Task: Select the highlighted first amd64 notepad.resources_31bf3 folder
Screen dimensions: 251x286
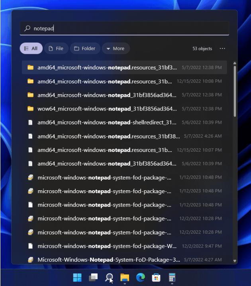Action: point(124,67)
